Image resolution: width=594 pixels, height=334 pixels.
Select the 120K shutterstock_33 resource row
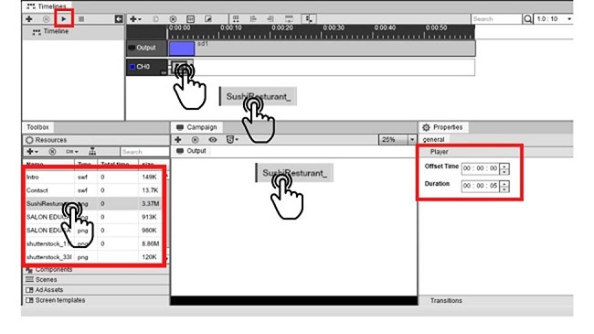pyautogui.click(x=93, y=257)
